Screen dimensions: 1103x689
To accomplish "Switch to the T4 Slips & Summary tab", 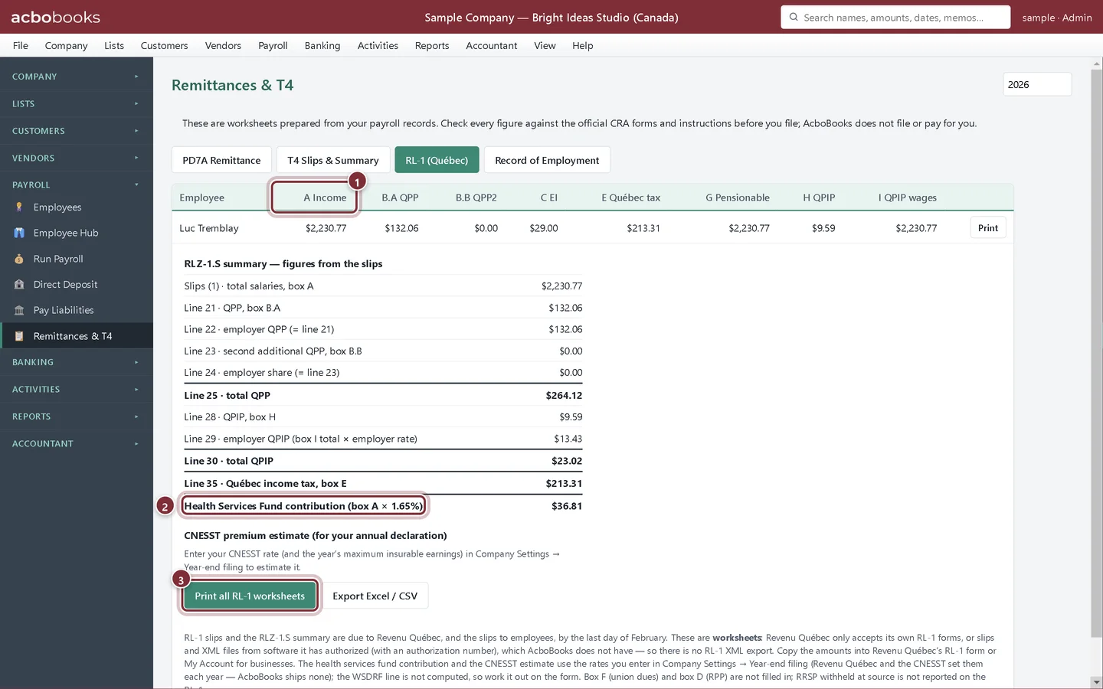I will click(x=333, y=160).
